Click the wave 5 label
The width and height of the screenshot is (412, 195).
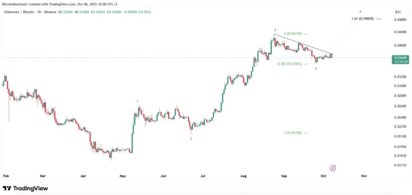click(360, 11)
